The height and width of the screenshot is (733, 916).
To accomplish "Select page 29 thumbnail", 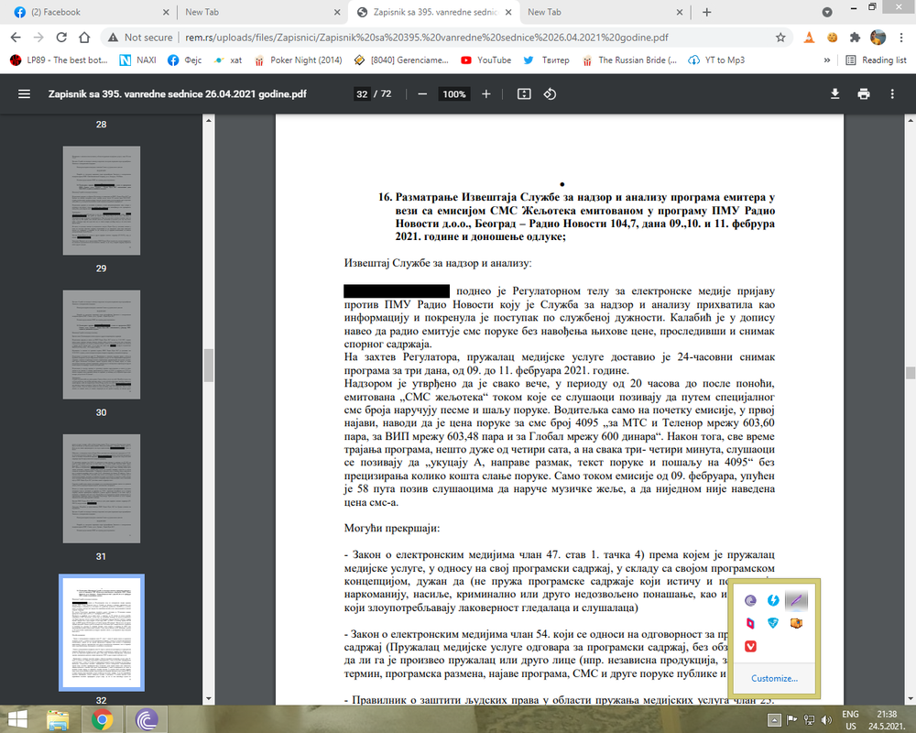I will [x=101, y=201].
